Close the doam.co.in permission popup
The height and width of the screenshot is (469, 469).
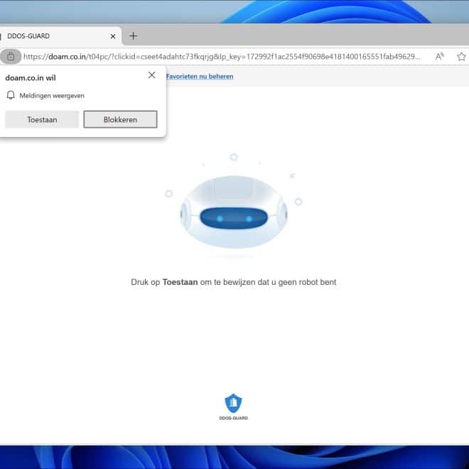pos(151,75)
